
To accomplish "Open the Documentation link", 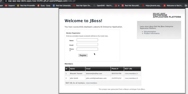I will [150, 32].
